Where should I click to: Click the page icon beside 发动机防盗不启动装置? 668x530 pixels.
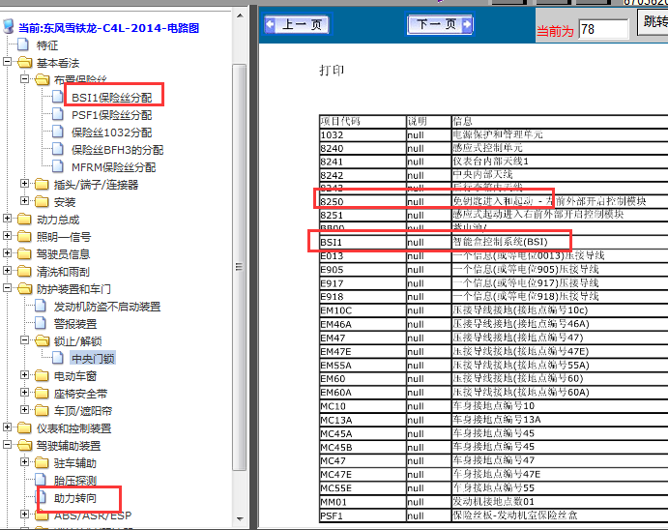[41, 306]
